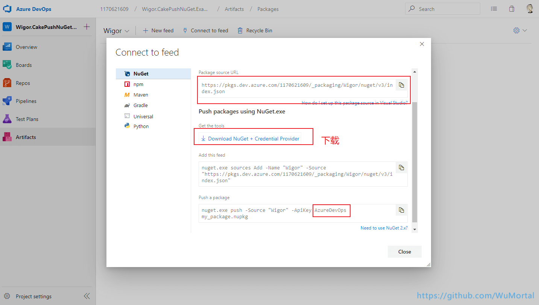Copy the Push a package command
Viewport: 539px width, 305px height.
coord(401,210)
